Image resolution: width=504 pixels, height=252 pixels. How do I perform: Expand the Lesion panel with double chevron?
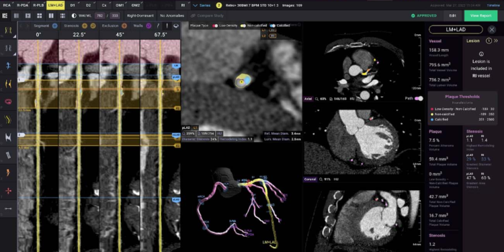(496, 41)
